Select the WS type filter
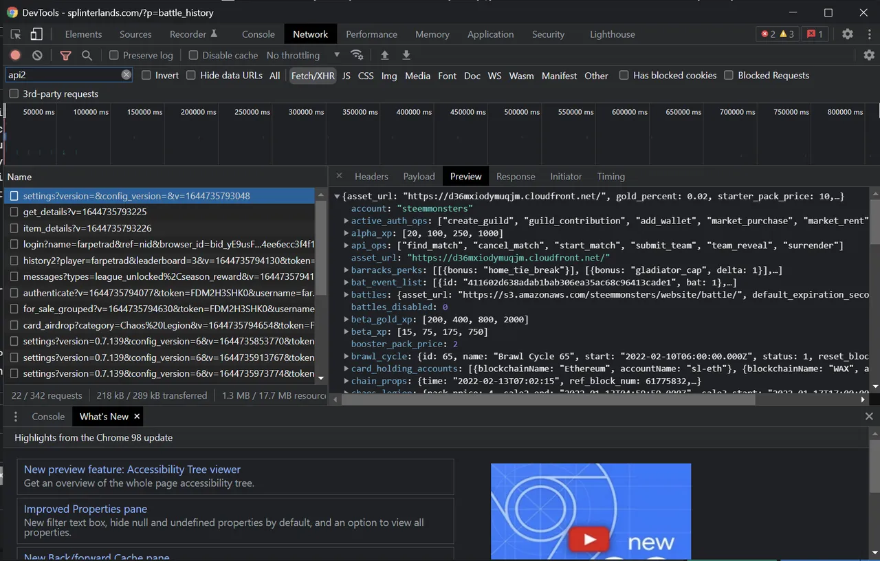The height and width of the screenshot is (561, 880). (x=494, y=76)
